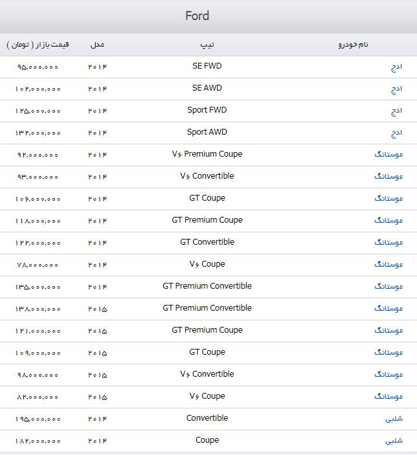Select the Sport AWD type cell
417x455 pixels.
tap(207, 132)
